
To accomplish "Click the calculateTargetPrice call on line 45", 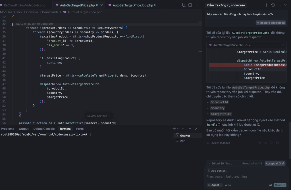I will (x=95, y=75).
